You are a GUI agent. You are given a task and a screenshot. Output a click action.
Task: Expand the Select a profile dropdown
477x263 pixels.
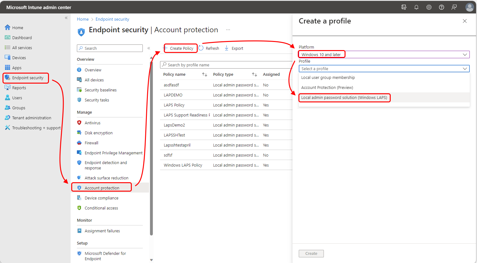tap(384, 69)
